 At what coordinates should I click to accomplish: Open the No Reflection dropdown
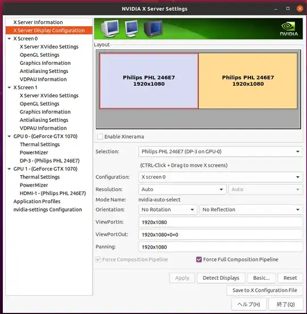point(251,210)
